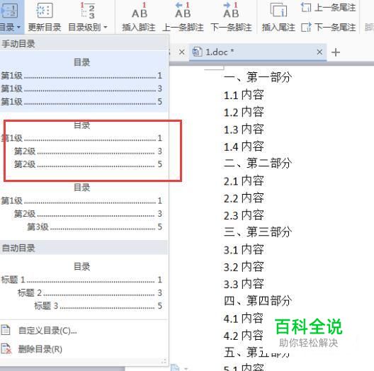Screen dimensions: 374x371
Task: Jump to 上一条尾注 previous endnote
Action: click(328, 8)
